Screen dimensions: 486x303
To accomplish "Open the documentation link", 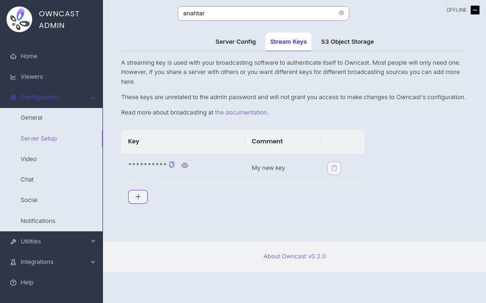I will (241, 113).
